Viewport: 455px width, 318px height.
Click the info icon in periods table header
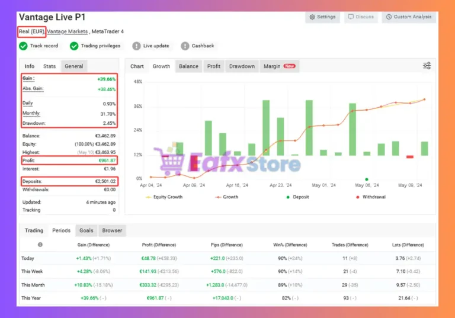click(x=40, y=245)
